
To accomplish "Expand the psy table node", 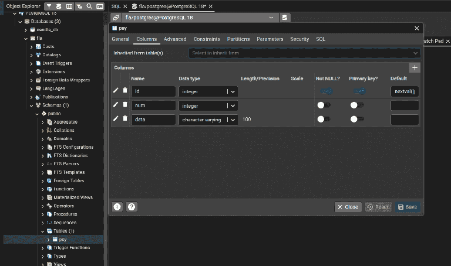I will click(48, 240).
